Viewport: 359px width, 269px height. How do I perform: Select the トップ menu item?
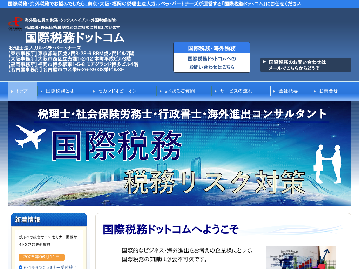pos(22,91)
